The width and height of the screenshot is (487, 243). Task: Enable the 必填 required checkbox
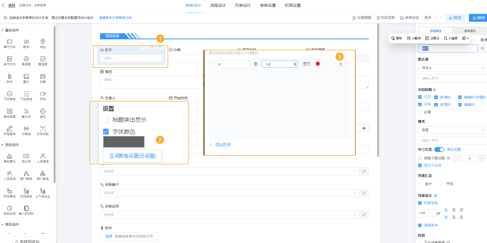[420, 112]
